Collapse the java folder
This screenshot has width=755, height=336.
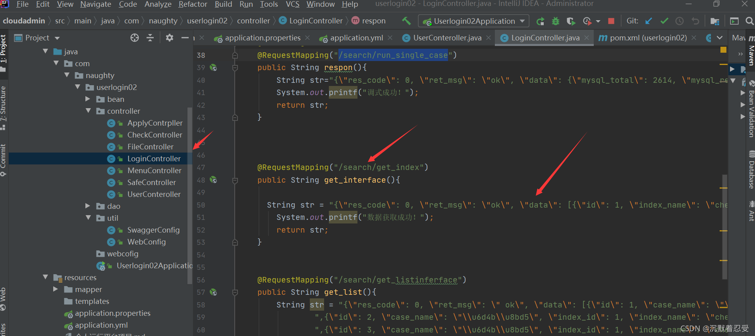[46, 52]
